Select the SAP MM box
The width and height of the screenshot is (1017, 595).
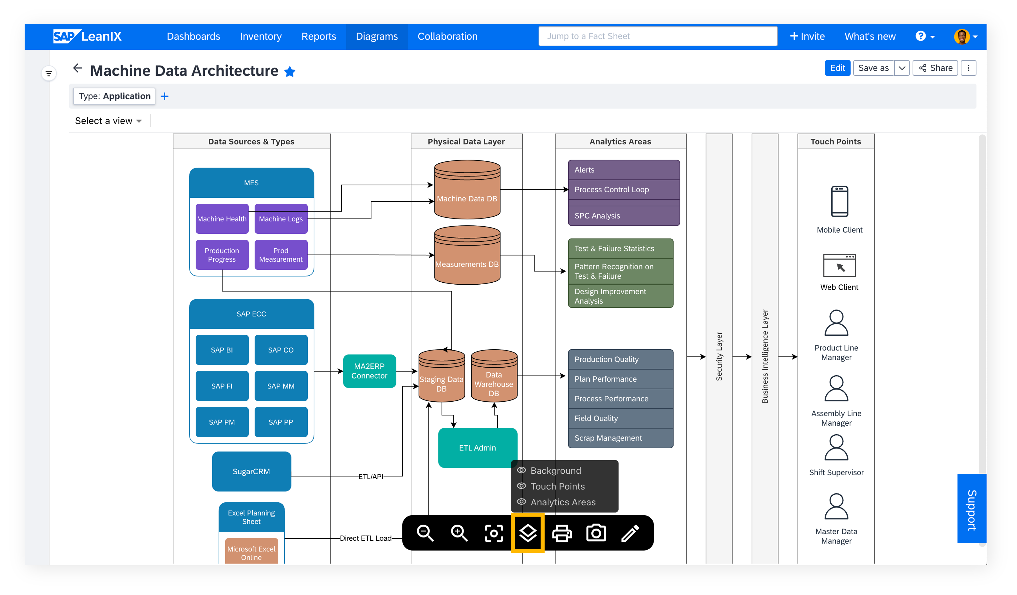pyautogui.click(x=281, y=386)
